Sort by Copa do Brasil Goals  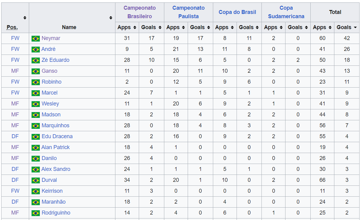(258, 28)
